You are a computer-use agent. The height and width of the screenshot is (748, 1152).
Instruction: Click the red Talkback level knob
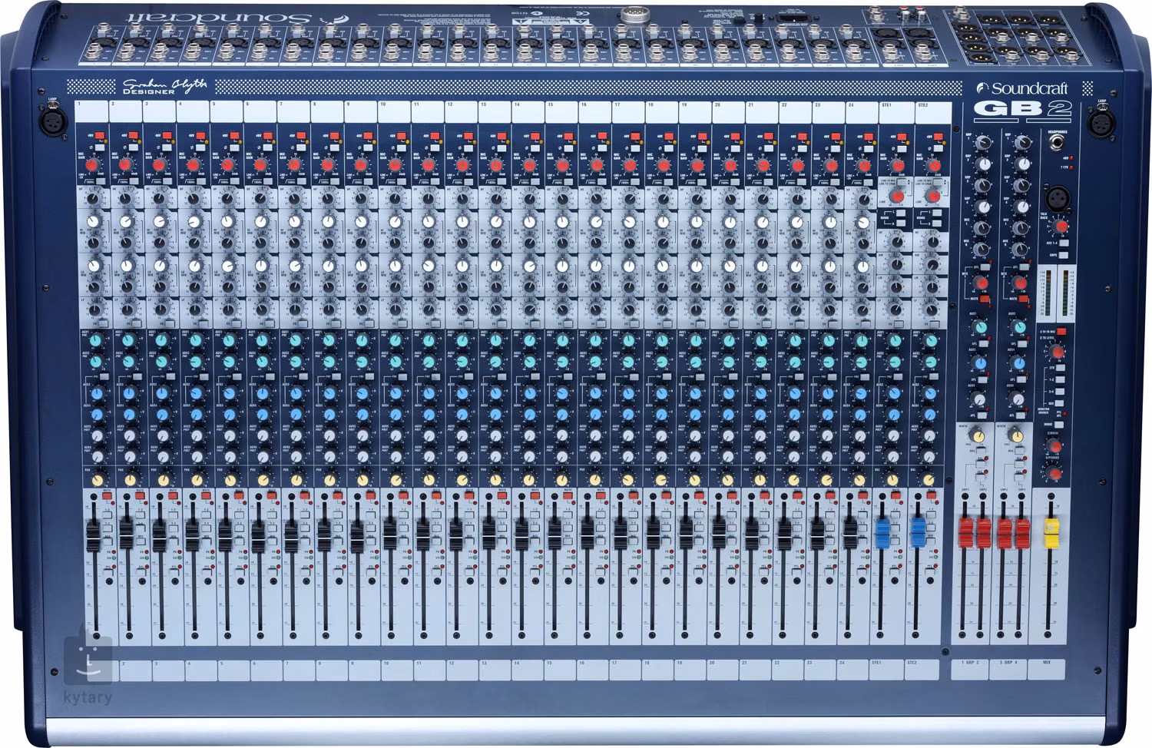click(x=1061, y=227)
